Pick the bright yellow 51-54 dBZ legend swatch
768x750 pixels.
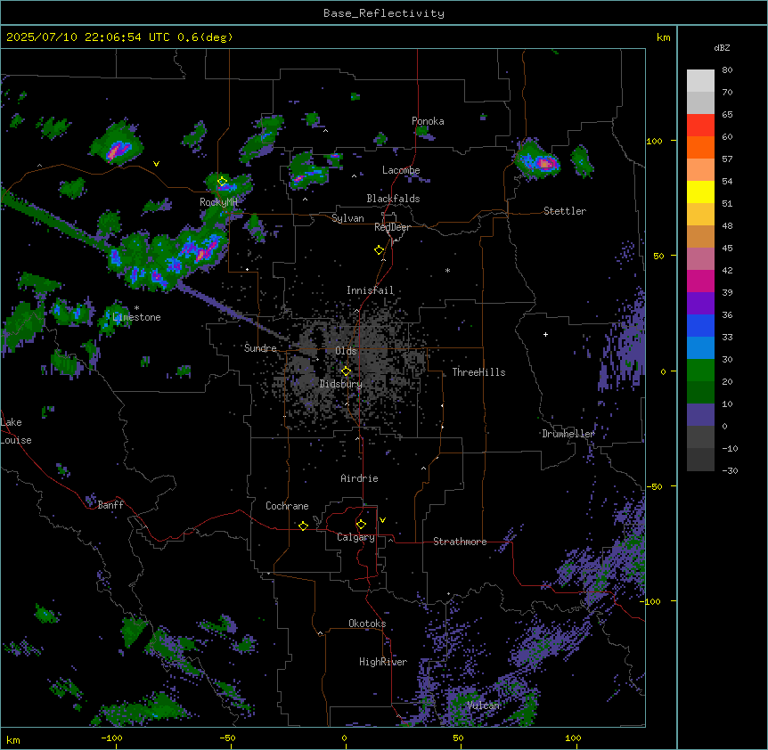(x=700, y=192)
